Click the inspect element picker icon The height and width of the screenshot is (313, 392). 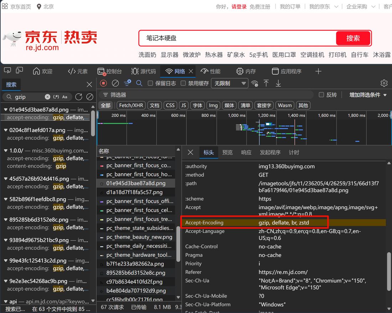pos(7,71)
